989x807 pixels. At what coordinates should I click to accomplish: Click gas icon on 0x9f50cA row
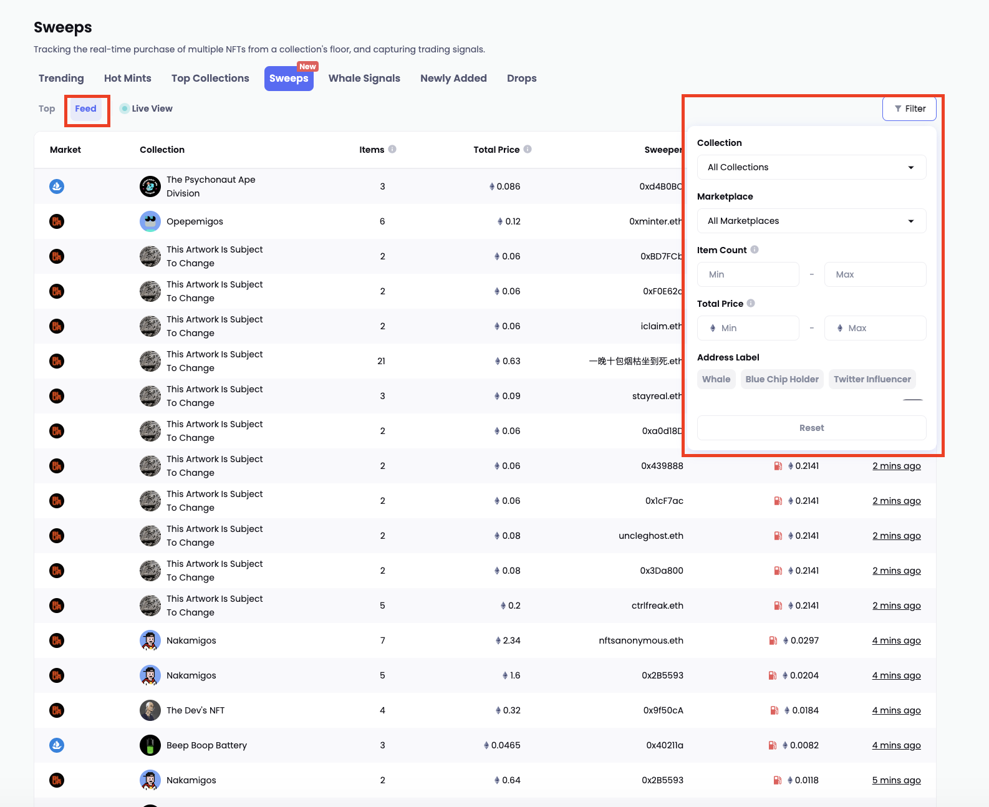pos(774,710)
